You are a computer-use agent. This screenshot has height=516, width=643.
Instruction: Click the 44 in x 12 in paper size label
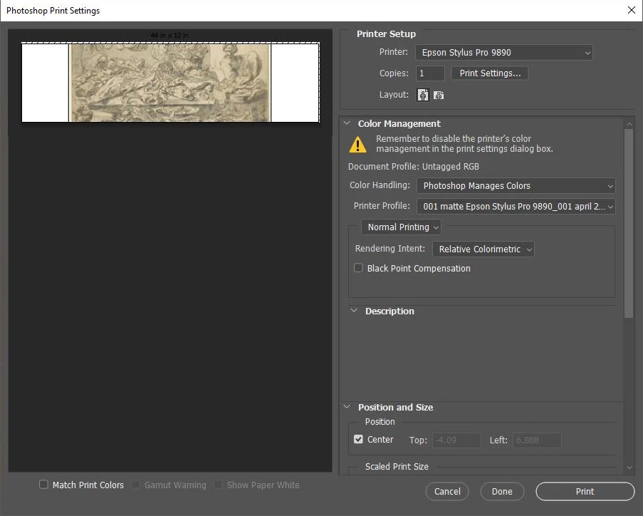pyautogui.click(x=169, y=36)
